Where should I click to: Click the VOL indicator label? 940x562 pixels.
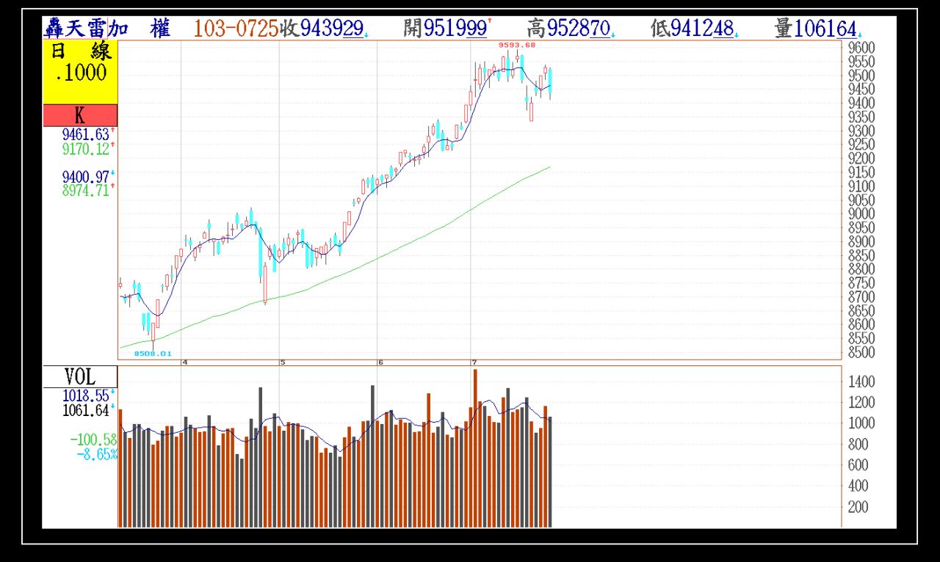tap(79, 377)
